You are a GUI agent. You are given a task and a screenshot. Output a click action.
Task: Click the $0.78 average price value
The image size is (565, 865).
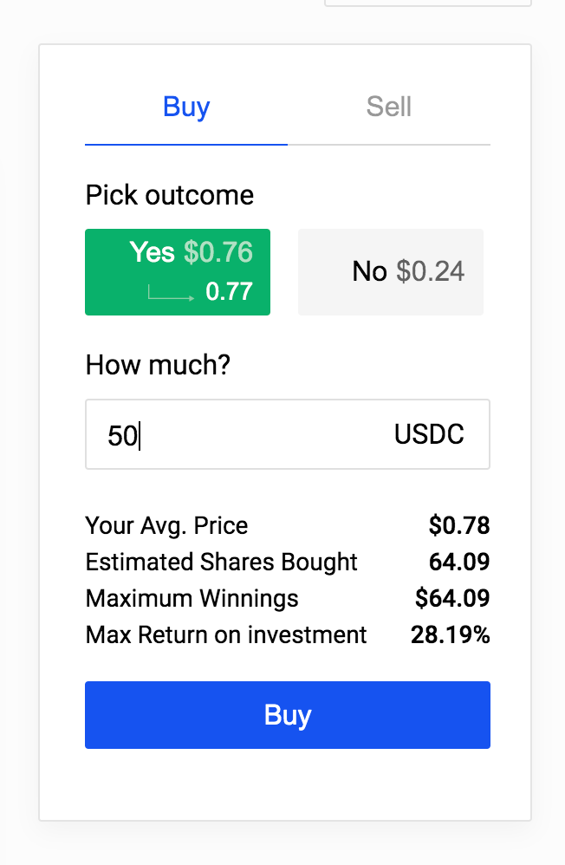coord(459,525)
